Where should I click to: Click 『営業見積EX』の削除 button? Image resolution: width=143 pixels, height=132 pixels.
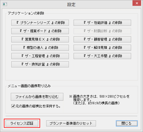click(40, 39)
